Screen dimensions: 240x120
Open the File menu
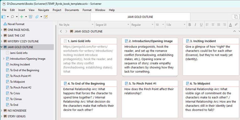click(4, 10)
